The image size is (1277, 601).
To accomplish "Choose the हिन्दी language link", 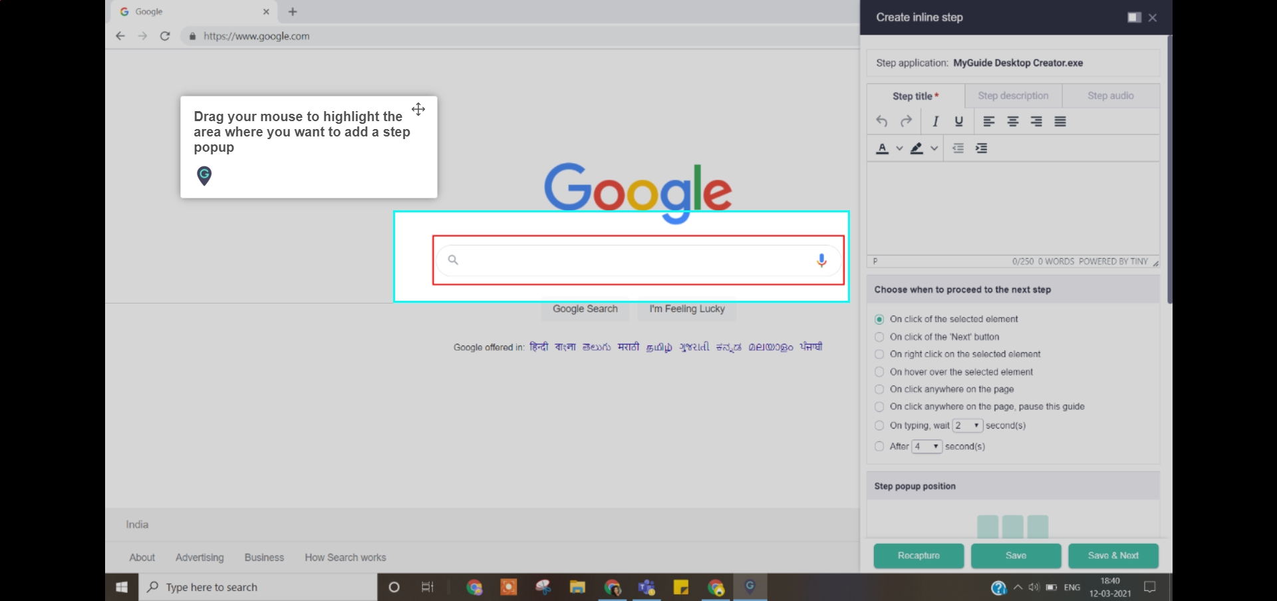I will (x=539, y=347).
